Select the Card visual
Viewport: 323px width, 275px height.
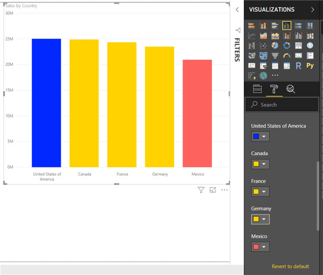click(298, 55)
